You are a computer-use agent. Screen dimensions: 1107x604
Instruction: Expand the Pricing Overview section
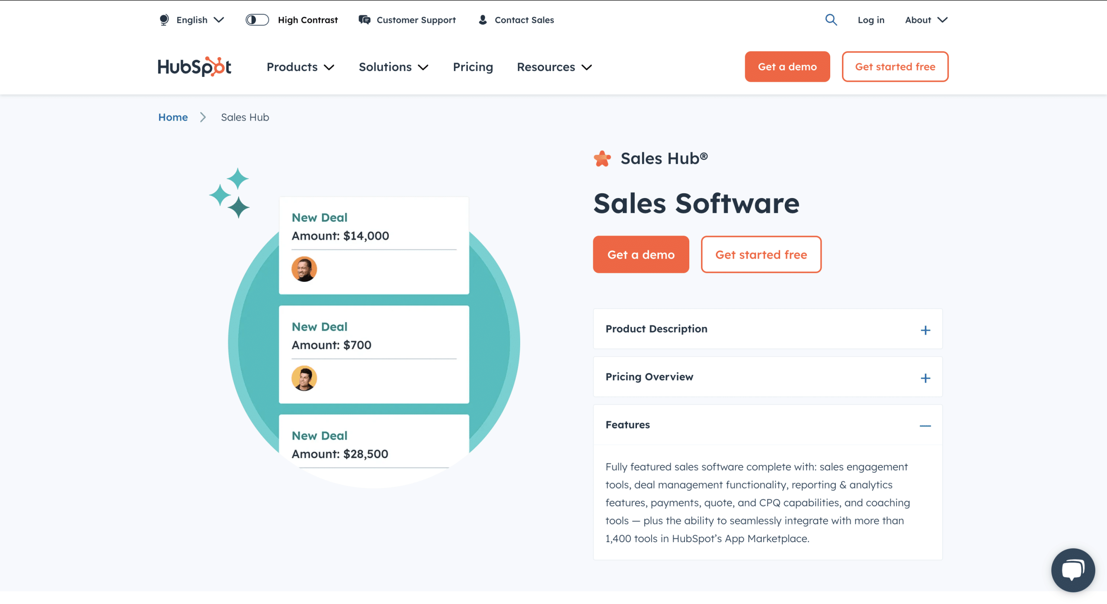pos(925,378)
